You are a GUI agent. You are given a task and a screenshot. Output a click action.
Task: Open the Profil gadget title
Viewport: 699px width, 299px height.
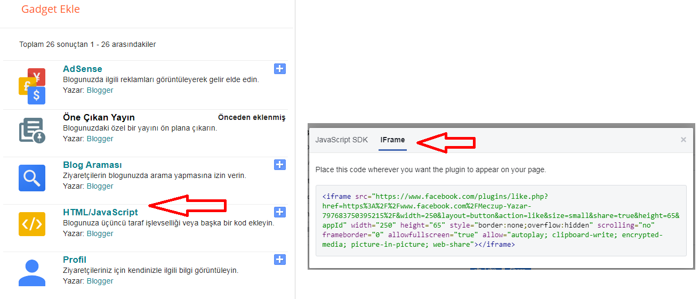75,260
